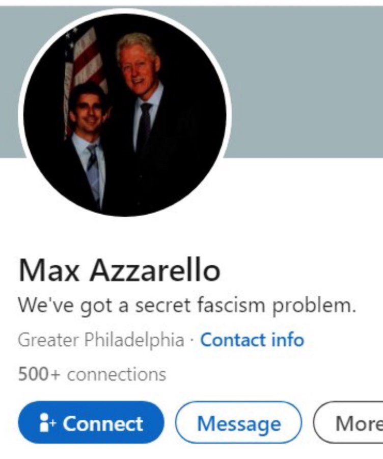Click the word connections below location
The image size is (383, 459).
point(117,375)
